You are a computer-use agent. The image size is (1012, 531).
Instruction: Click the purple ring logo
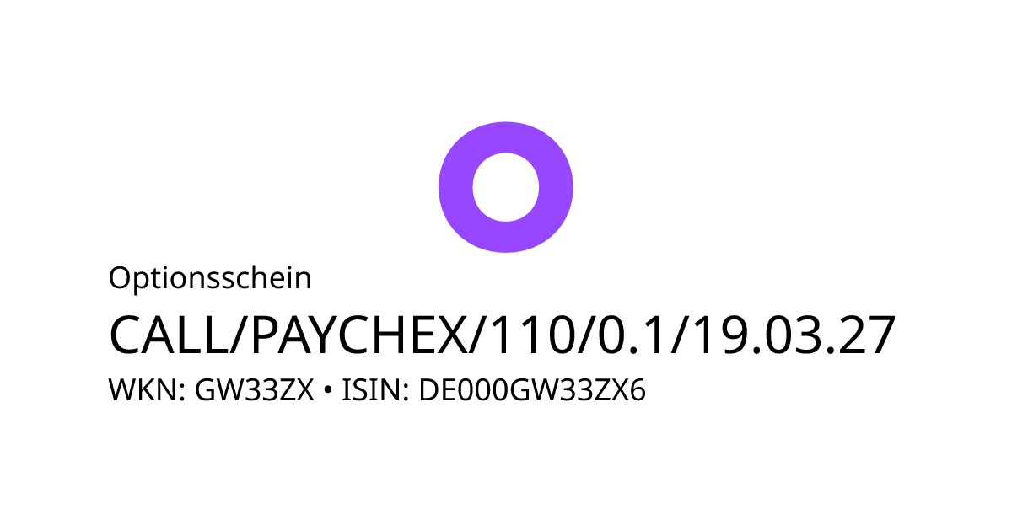click(x=506, y=187)
